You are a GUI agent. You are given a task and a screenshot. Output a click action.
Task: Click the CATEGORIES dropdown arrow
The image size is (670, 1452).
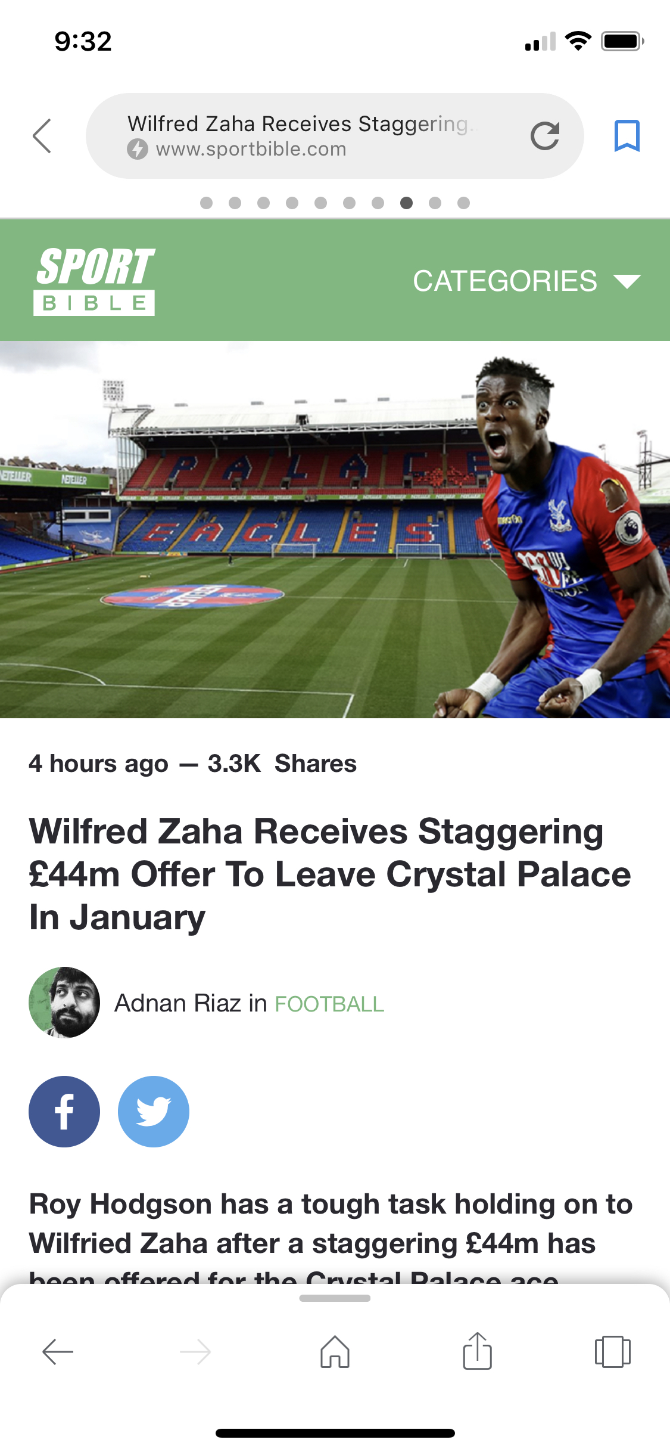coord(627,281)
